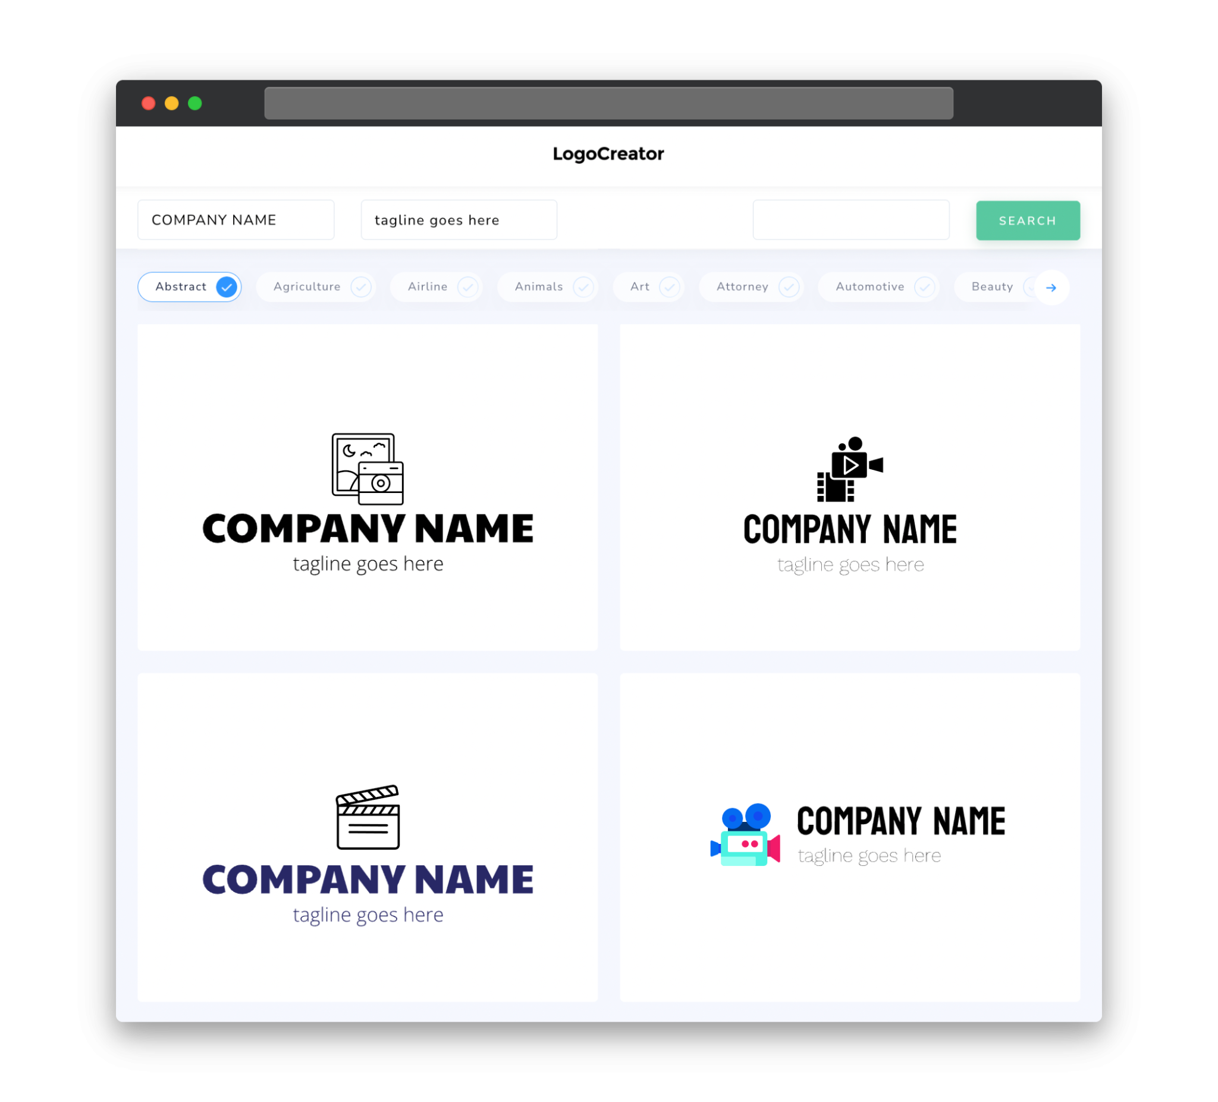Open the Beauty filter options
The height and width of the screenshot is (1102, 1218).
pos(992,287)
